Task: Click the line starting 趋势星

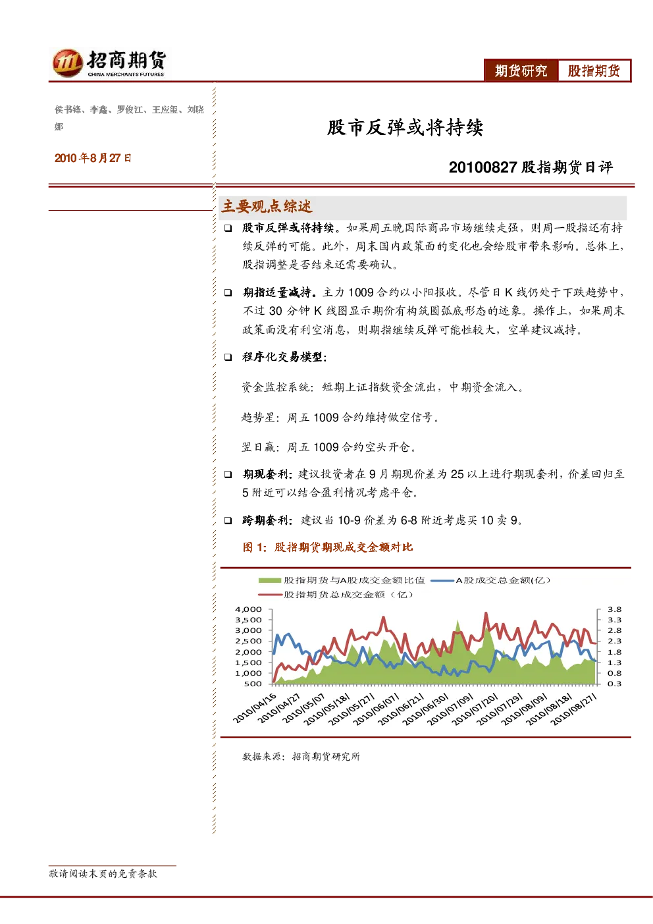Action: pos(340,418)
